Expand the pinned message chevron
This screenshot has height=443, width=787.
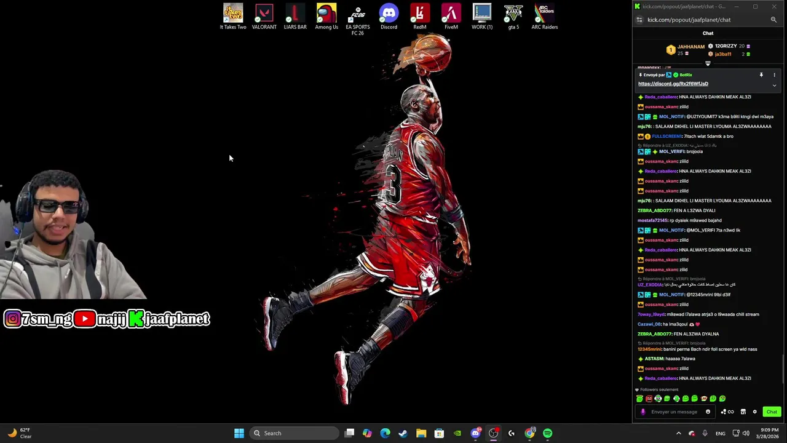[774, 86]
